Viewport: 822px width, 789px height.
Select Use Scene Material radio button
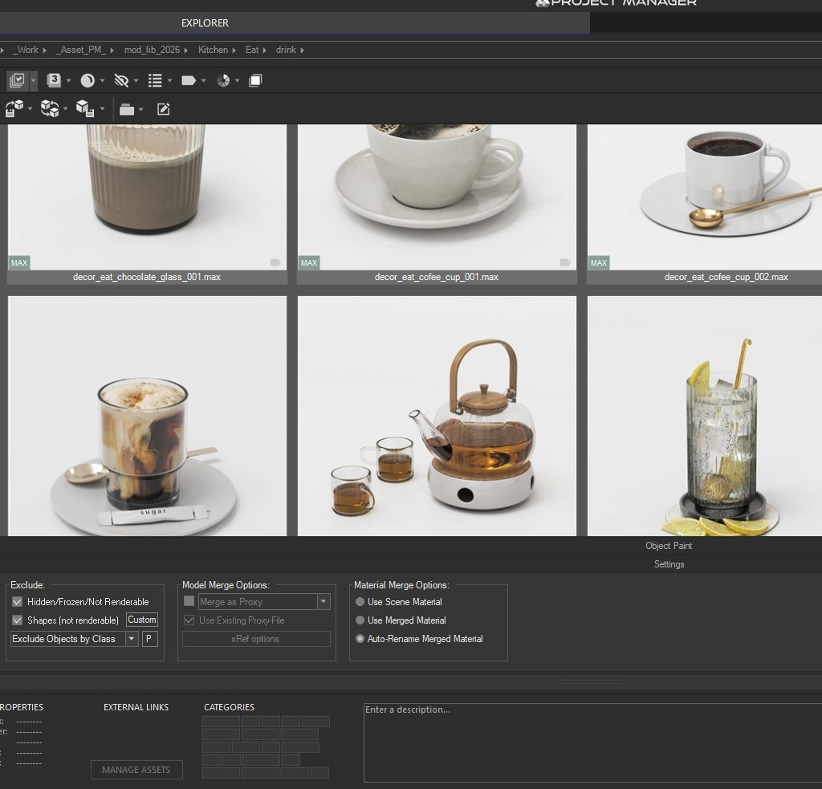tap(360, 602)
